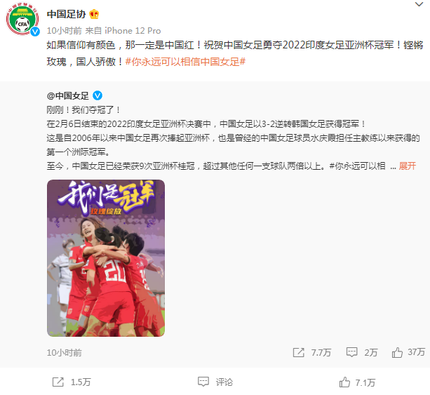Open the 中国足协 profile avatar
This screenshot has height=395, width=430.
[x=22, y=19]
